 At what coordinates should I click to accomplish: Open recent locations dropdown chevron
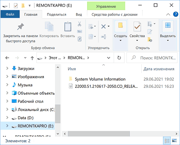click(25, 58)
